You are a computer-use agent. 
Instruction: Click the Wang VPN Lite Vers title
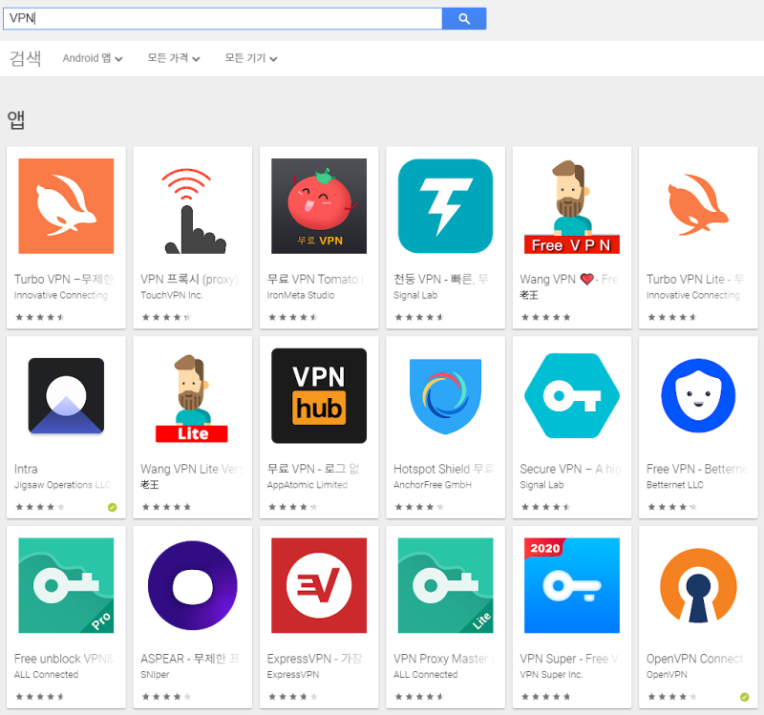coord(192,469)
